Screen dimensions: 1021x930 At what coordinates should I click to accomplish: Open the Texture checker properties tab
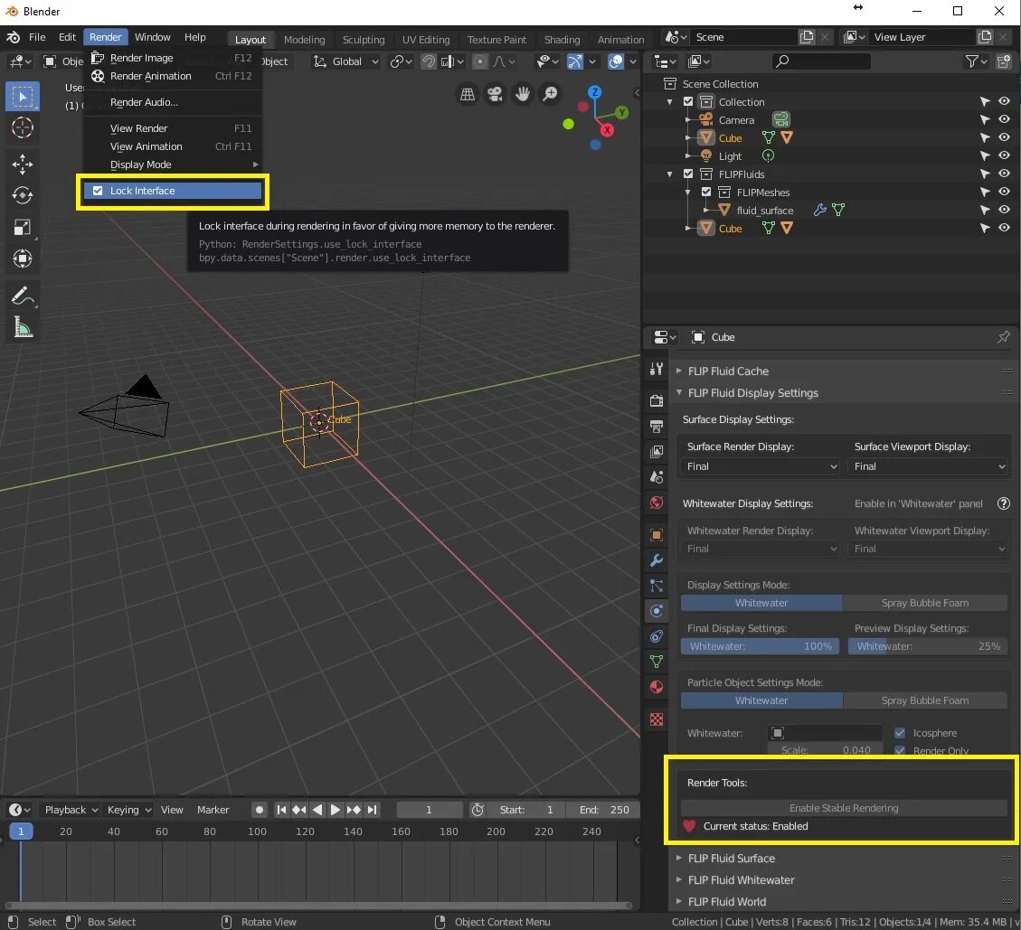click(x=657, y=719)
